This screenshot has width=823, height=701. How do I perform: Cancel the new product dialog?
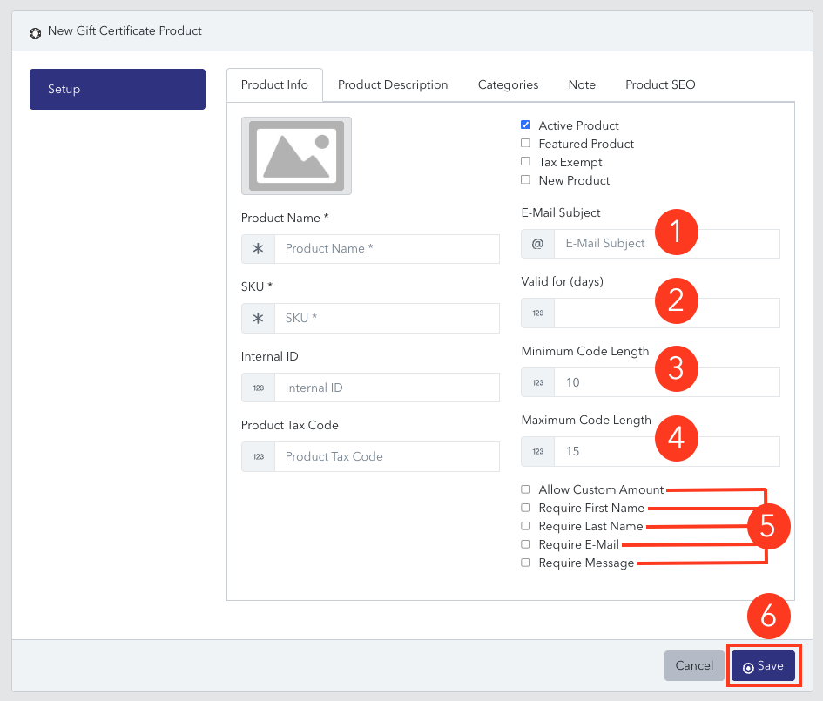pyautogui.click(x=694, y=666)
